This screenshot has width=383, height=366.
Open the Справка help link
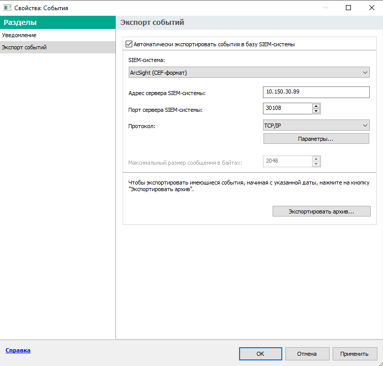click(18, 350)
